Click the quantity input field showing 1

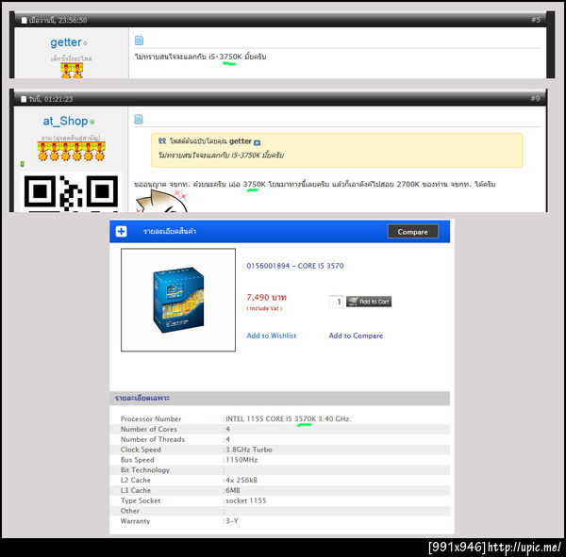pyautogui.click(x=336, y=302)
